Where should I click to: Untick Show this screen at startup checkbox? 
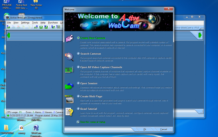[78, 122]
